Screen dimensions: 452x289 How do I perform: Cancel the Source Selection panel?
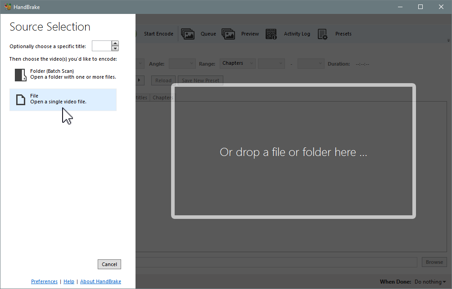(109, 264)
